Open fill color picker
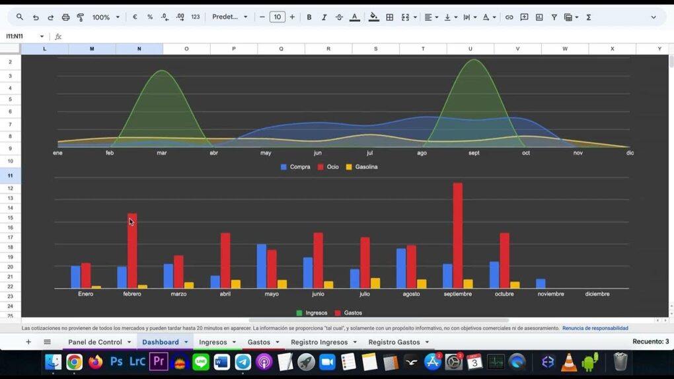The image size is (674, 379). pyautogui.click(x=374, y=17)
